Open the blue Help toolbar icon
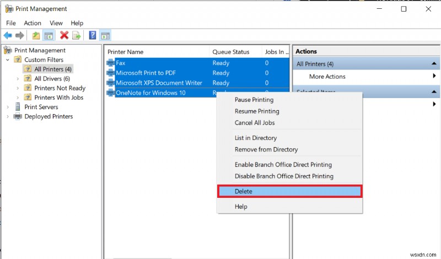441x259 pixels. [x=93, y=35]
